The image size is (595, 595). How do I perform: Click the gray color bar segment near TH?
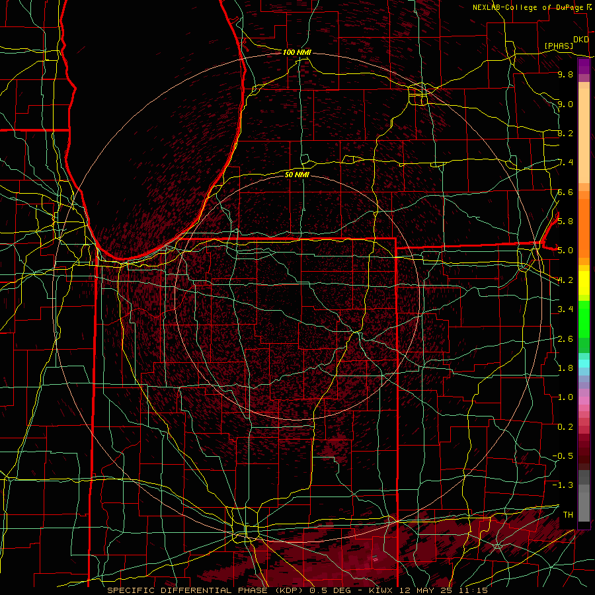[584, 506]
